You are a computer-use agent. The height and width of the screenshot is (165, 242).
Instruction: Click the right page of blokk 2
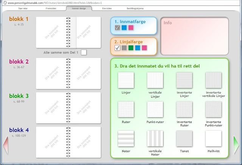click(85, 73)
